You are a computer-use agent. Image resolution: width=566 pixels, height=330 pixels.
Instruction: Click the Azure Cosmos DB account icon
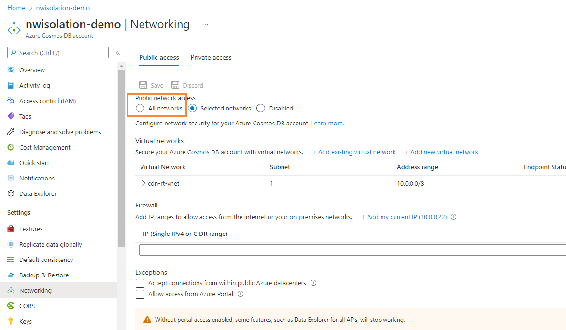coord(14,28)
